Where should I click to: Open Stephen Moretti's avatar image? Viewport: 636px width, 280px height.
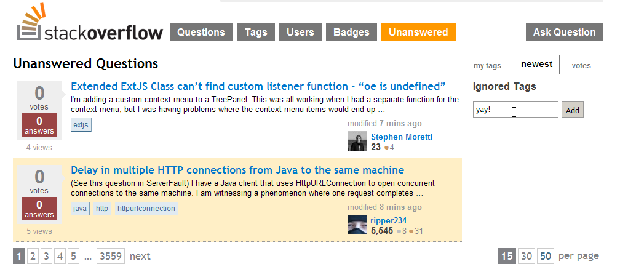pos(357,141)
